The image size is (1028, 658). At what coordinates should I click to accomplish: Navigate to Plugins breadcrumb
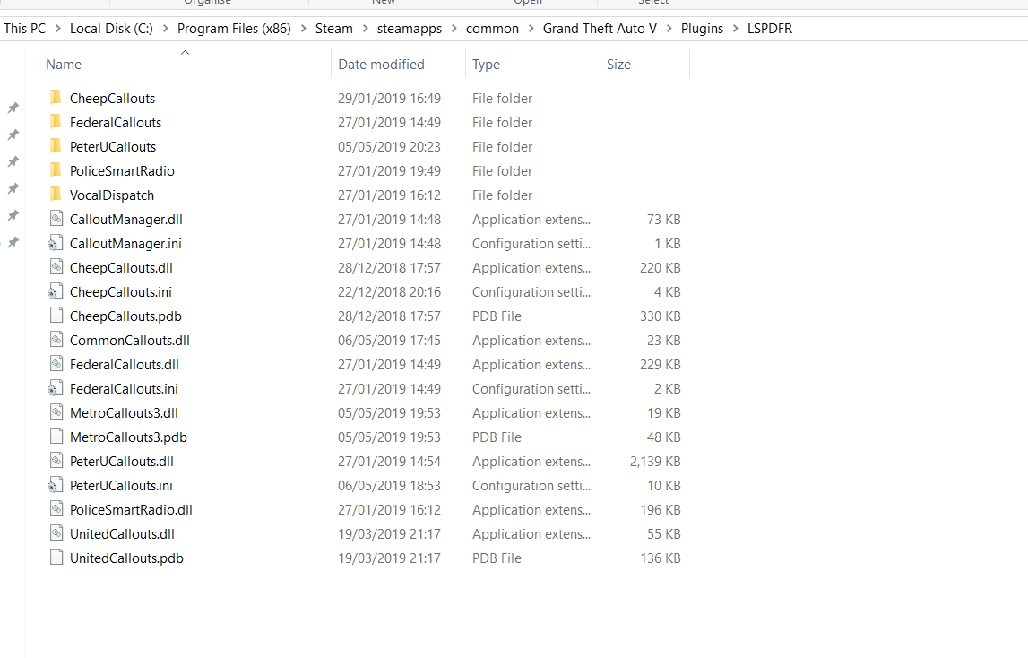tap(702, 28)
